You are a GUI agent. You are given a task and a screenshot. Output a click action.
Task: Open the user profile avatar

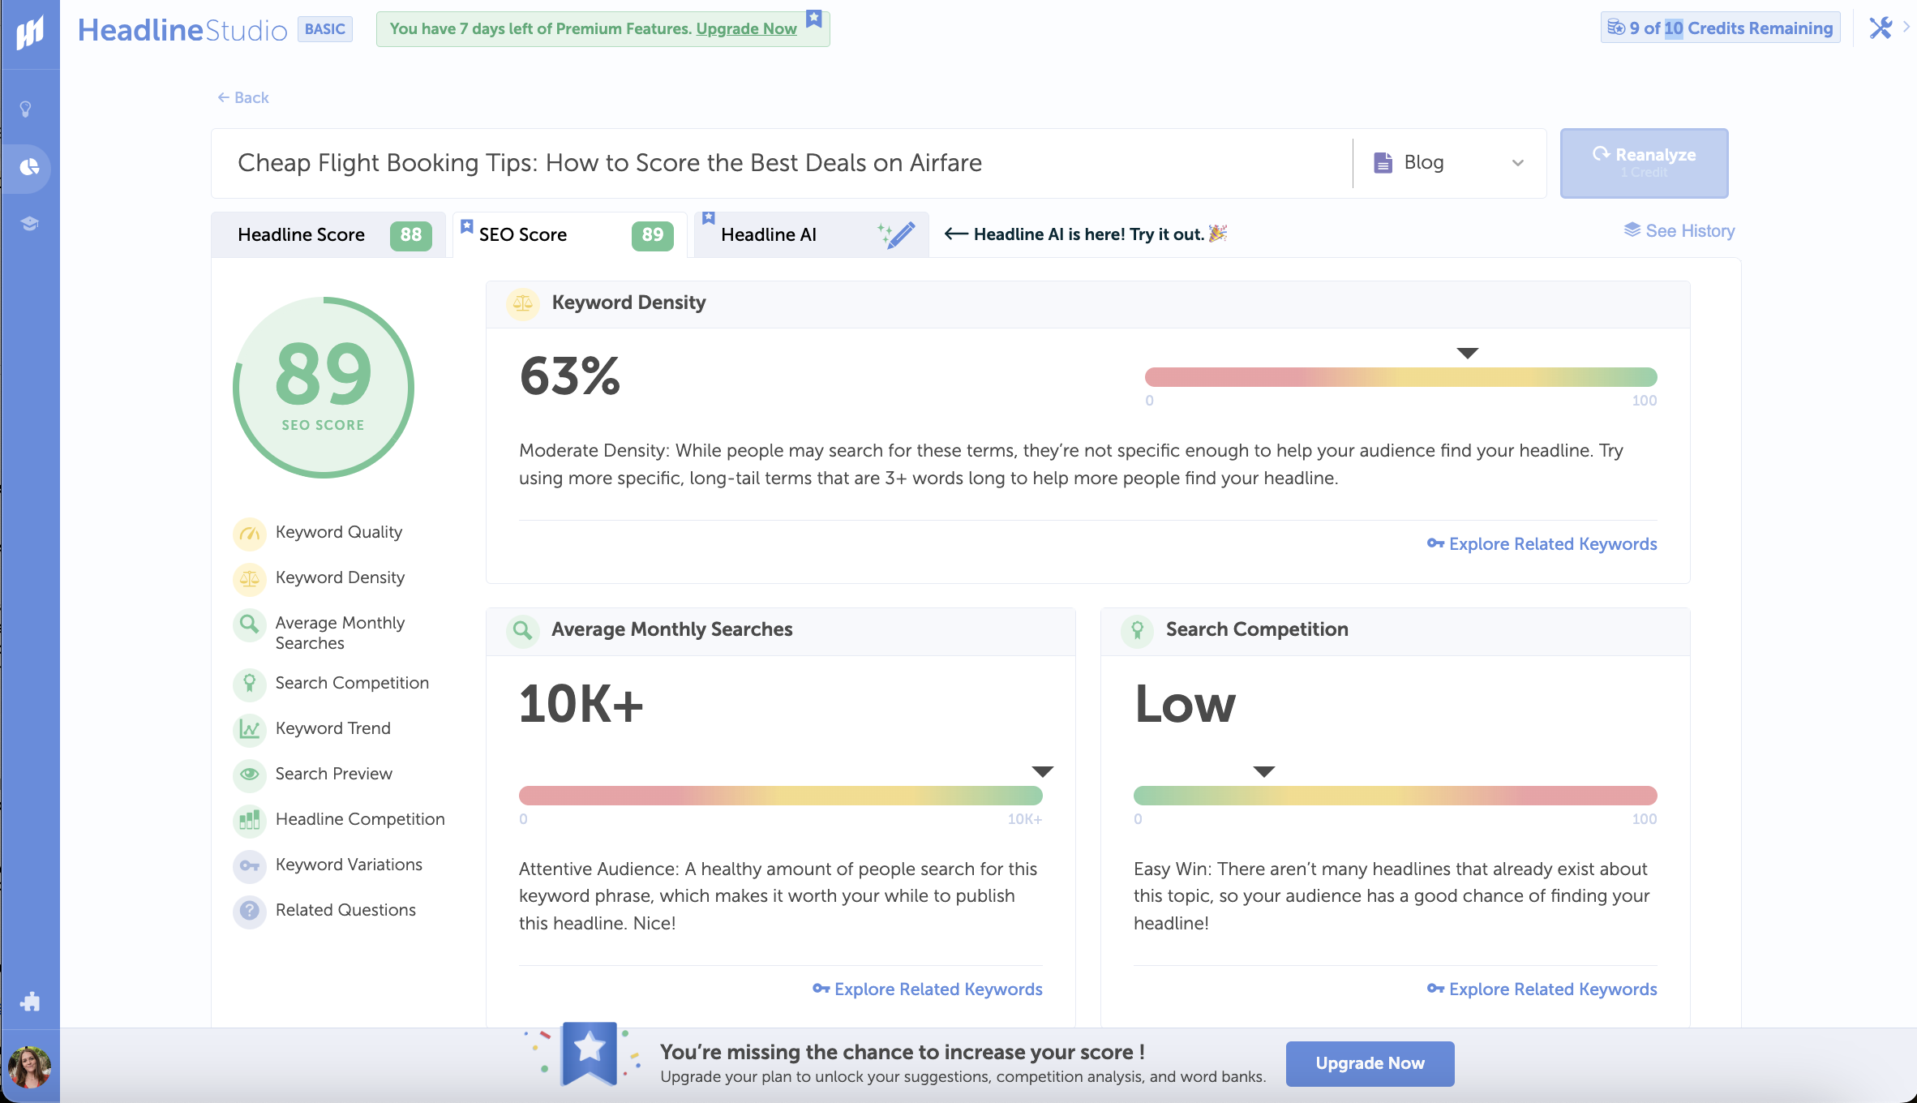point(29,1067)
